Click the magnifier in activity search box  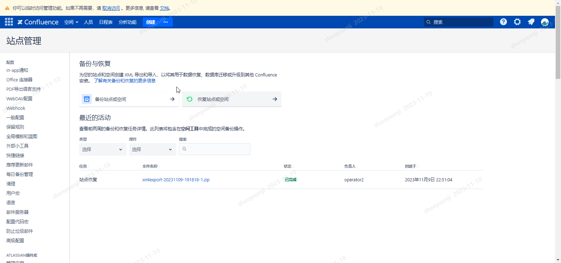coord(184,149)
